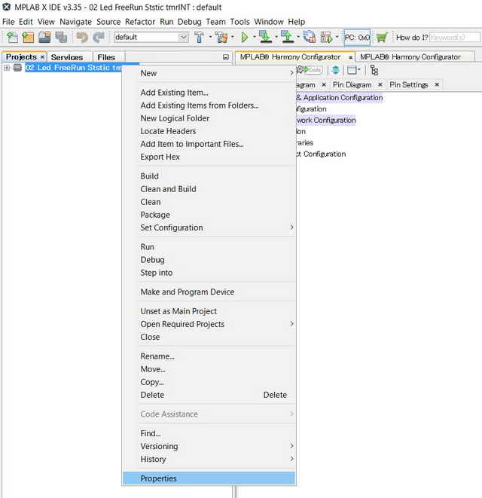Viewport: 482px width, 498px height.
Task: Open the New submenu in context menu
Action: point(209,73)
